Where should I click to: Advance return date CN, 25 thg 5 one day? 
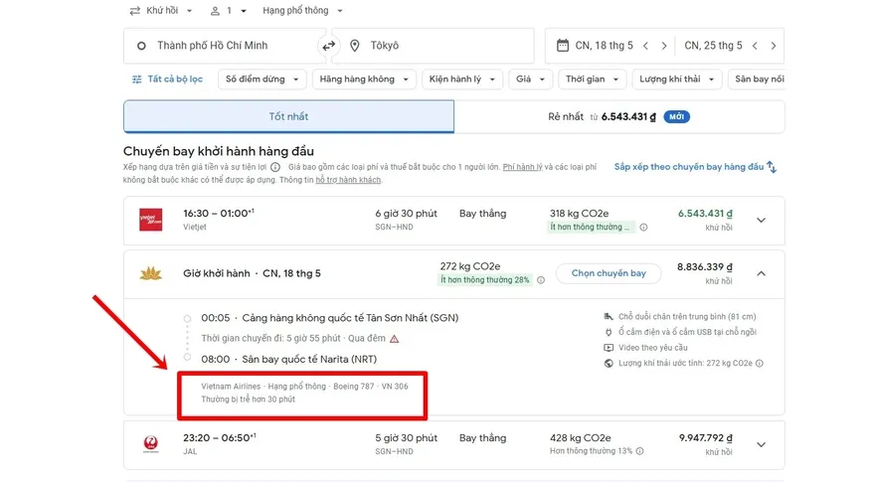pyautogui.click(x=774, y=46)
